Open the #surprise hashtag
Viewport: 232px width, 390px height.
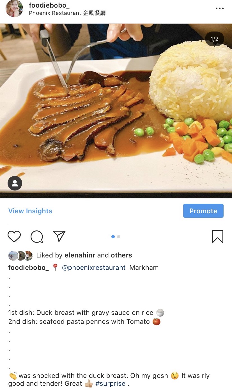(x=110, y=384)
